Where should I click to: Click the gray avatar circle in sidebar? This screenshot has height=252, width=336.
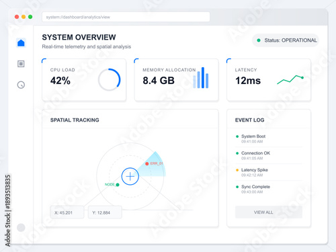pyautogui.click(x=21, y=228)
